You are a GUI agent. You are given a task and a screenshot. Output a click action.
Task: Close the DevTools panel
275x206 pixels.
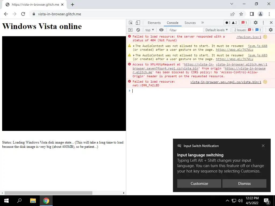[x=271, y=23]
